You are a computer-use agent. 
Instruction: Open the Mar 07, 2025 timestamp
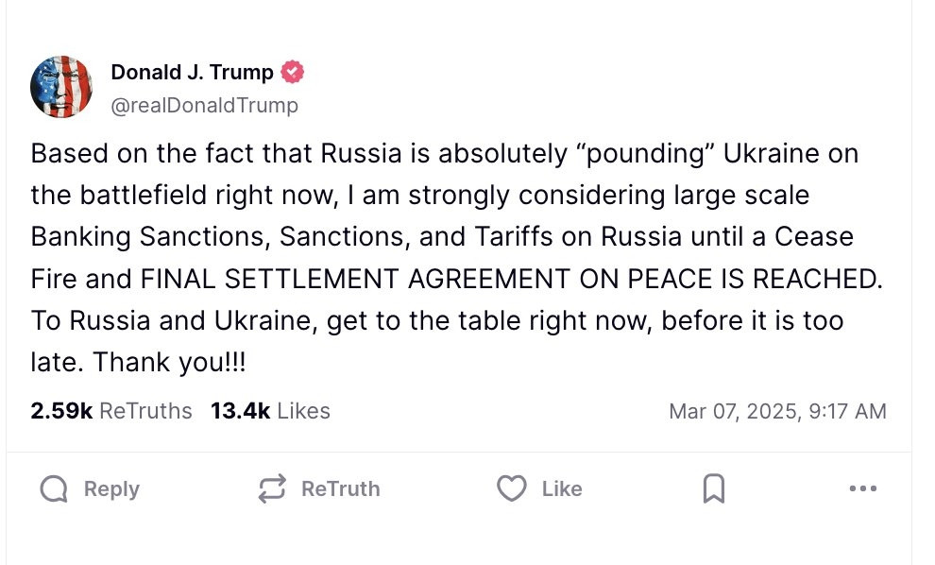point(777,411)
